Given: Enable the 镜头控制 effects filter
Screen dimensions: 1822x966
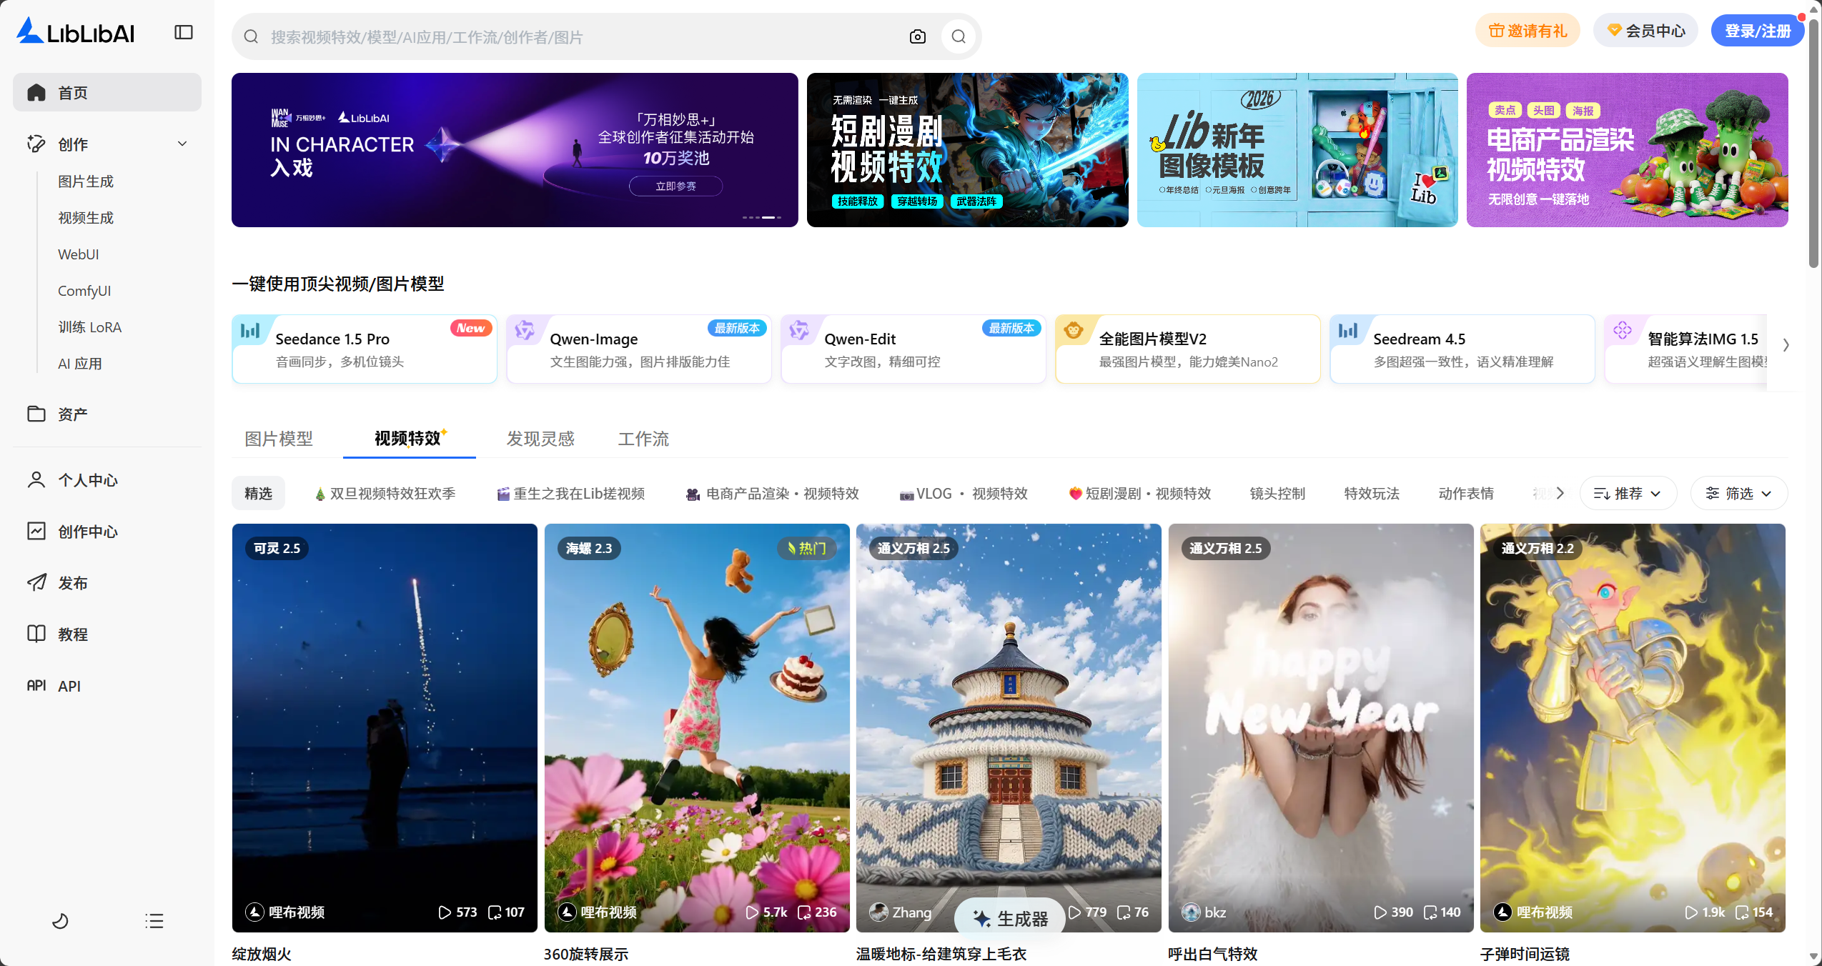Looking at the screenshot, I should click(1277, 493).
